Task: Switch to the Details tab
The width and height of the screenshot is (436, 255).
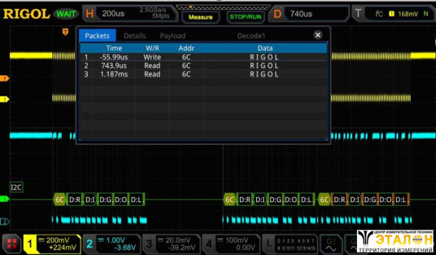Action: point(135,36)
